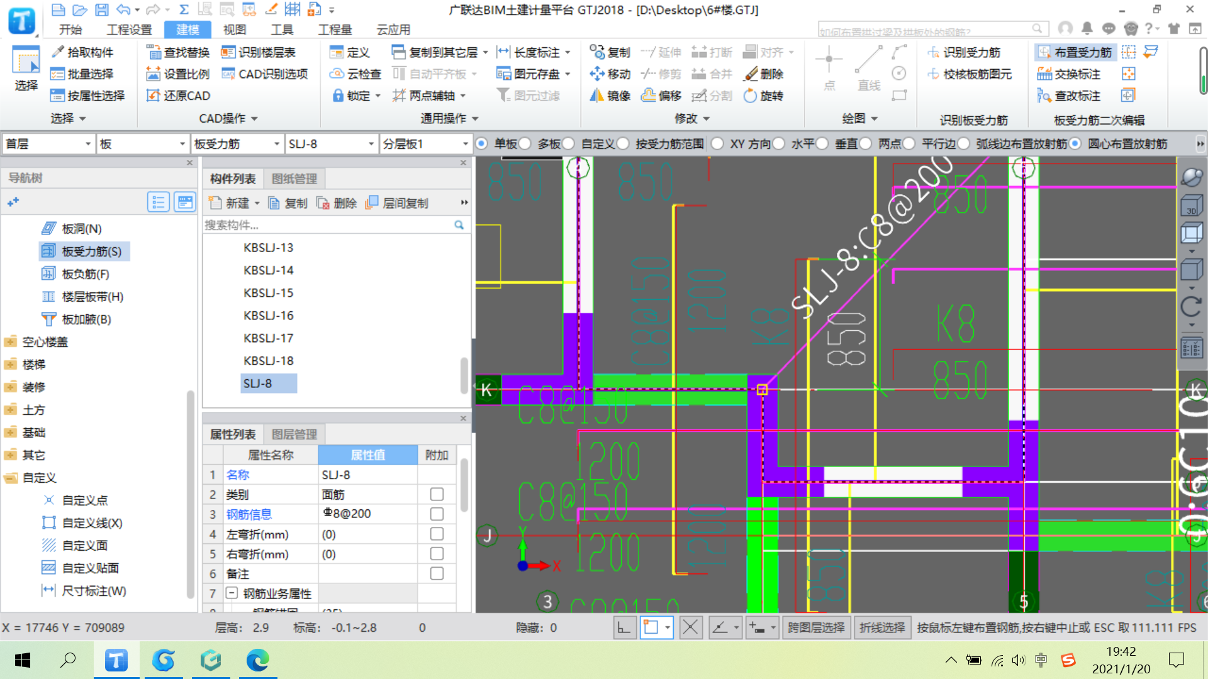
Task: Click the 设置比例 set scale tool
Action: tap(178, 74)
